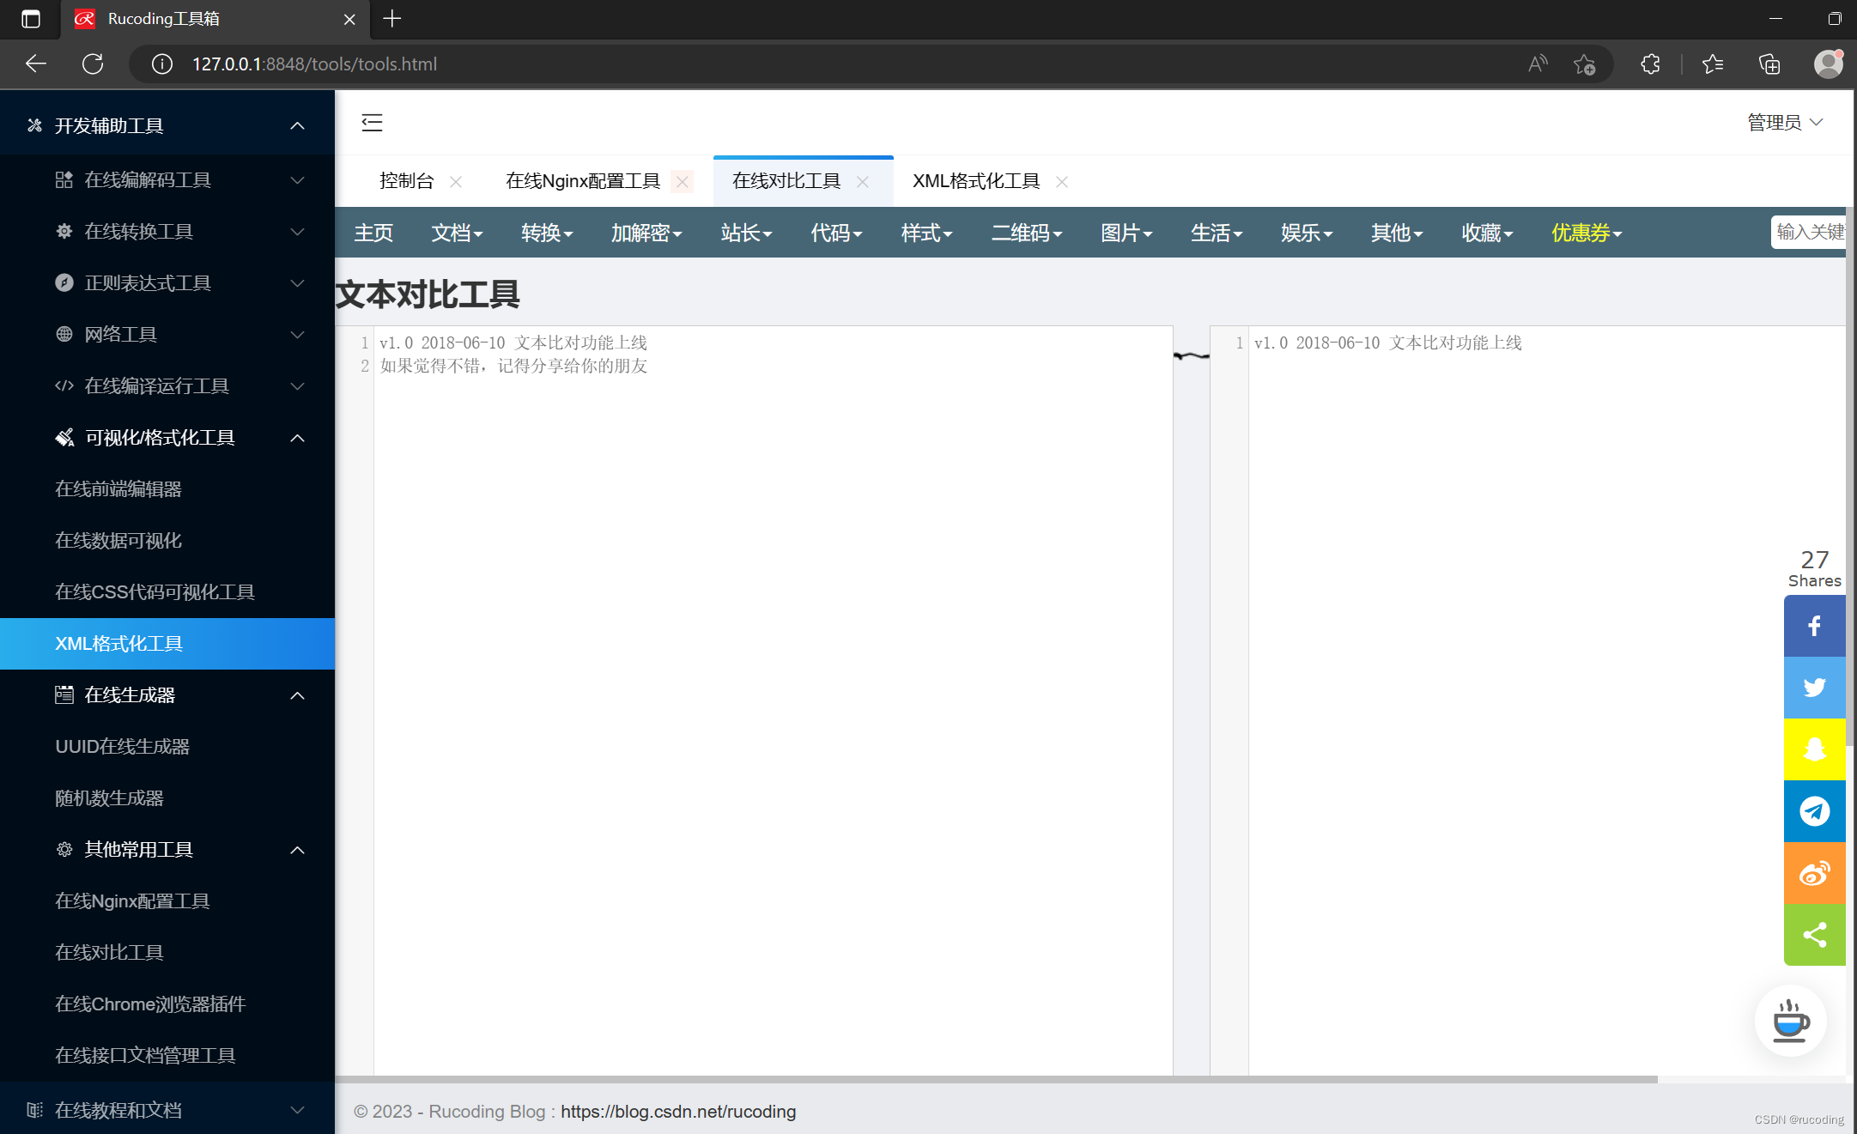Share via the Twitter button

1813,688
